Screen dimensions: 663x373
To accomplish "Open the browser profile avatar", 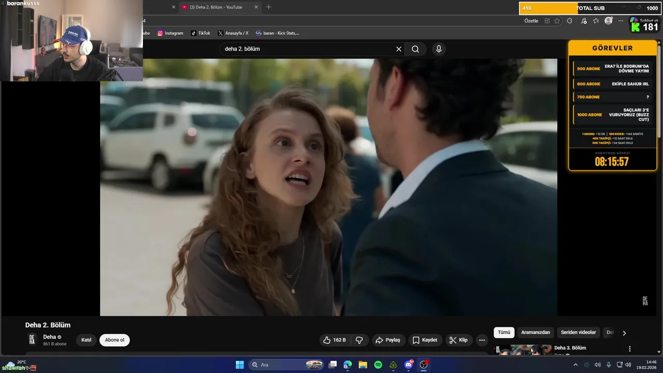I will click(609, 21).
